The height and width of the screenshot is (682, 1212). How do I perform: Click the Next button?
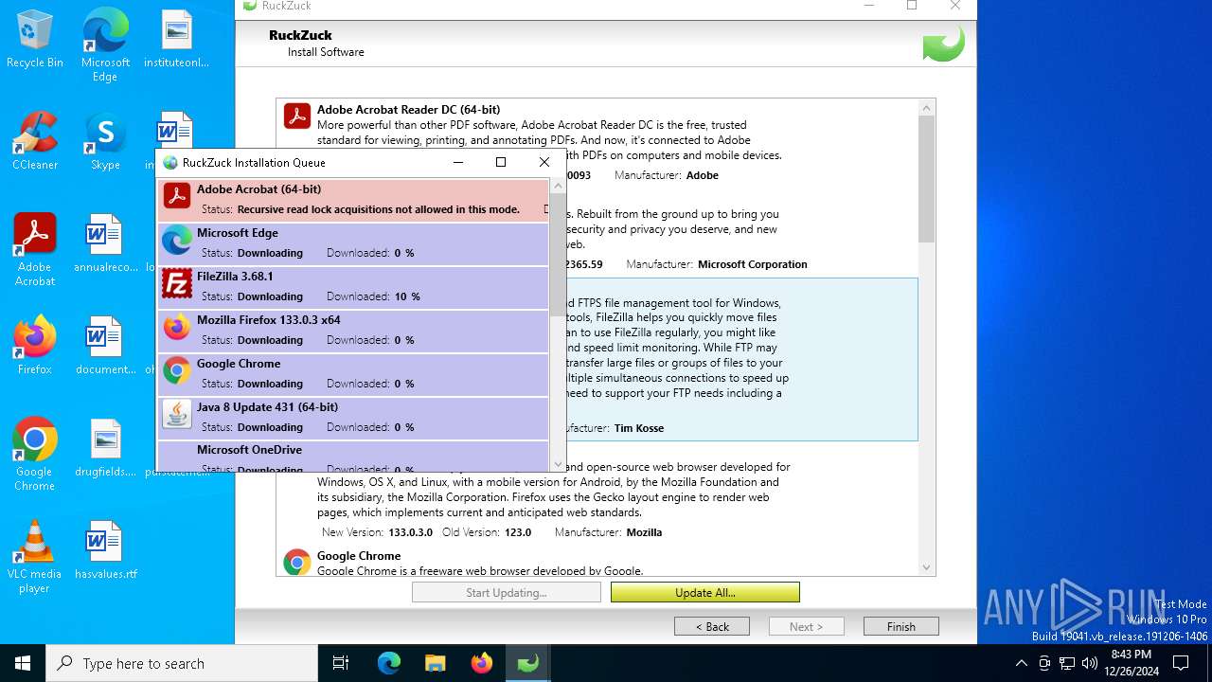point(807,626)
